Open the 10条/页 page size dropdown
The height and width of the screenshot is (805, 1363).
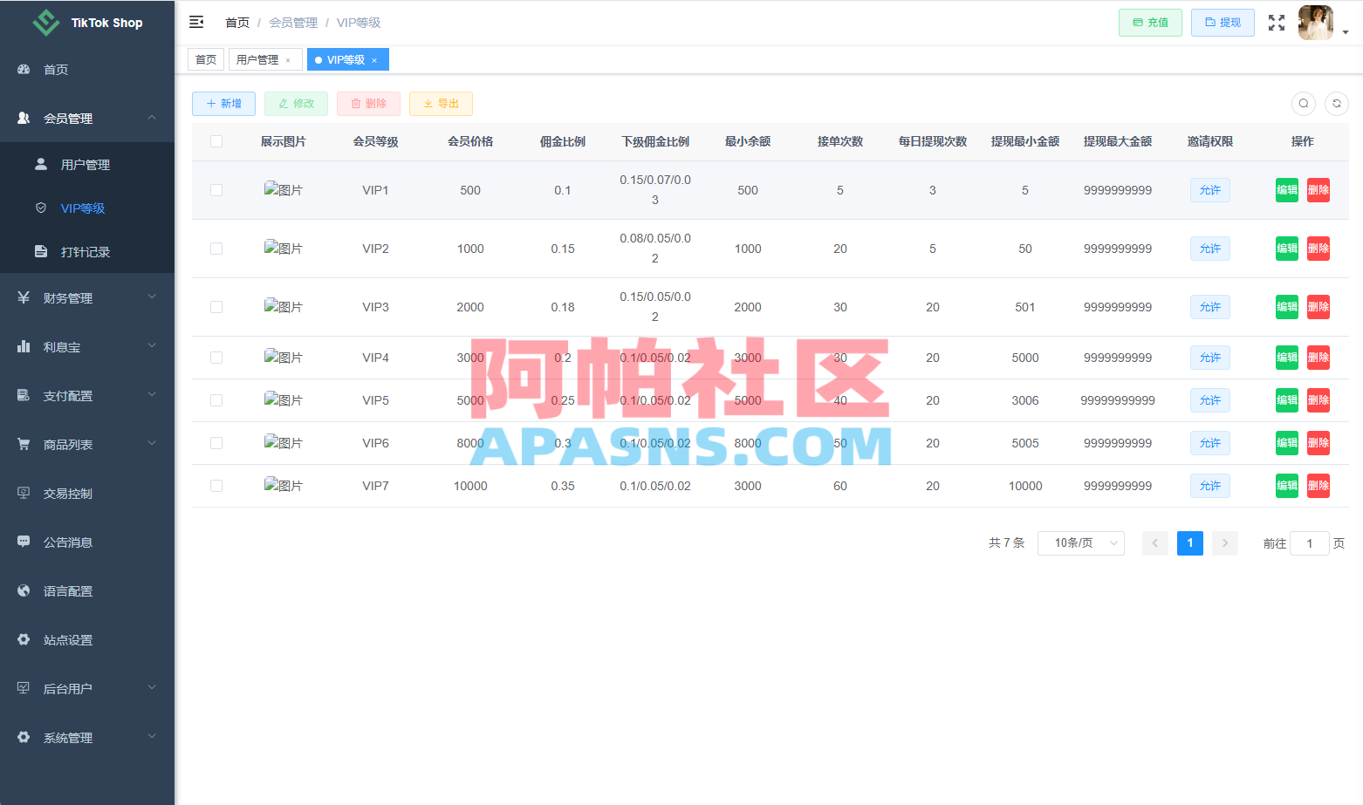(x=1081, y=543)
